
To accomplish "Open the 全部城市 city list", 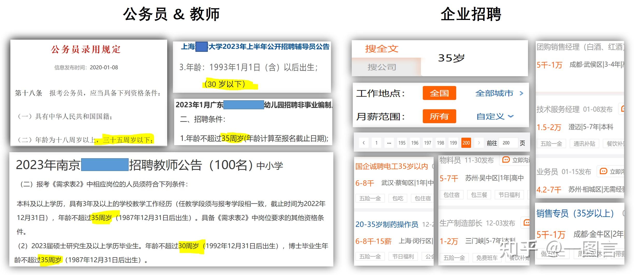I will click(494, 93).
